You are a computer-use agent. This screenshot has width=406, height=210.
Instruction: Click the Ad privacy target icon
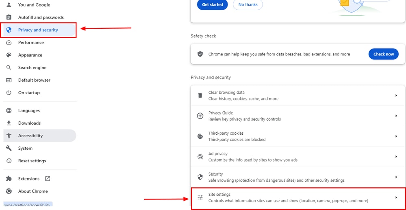200,157
